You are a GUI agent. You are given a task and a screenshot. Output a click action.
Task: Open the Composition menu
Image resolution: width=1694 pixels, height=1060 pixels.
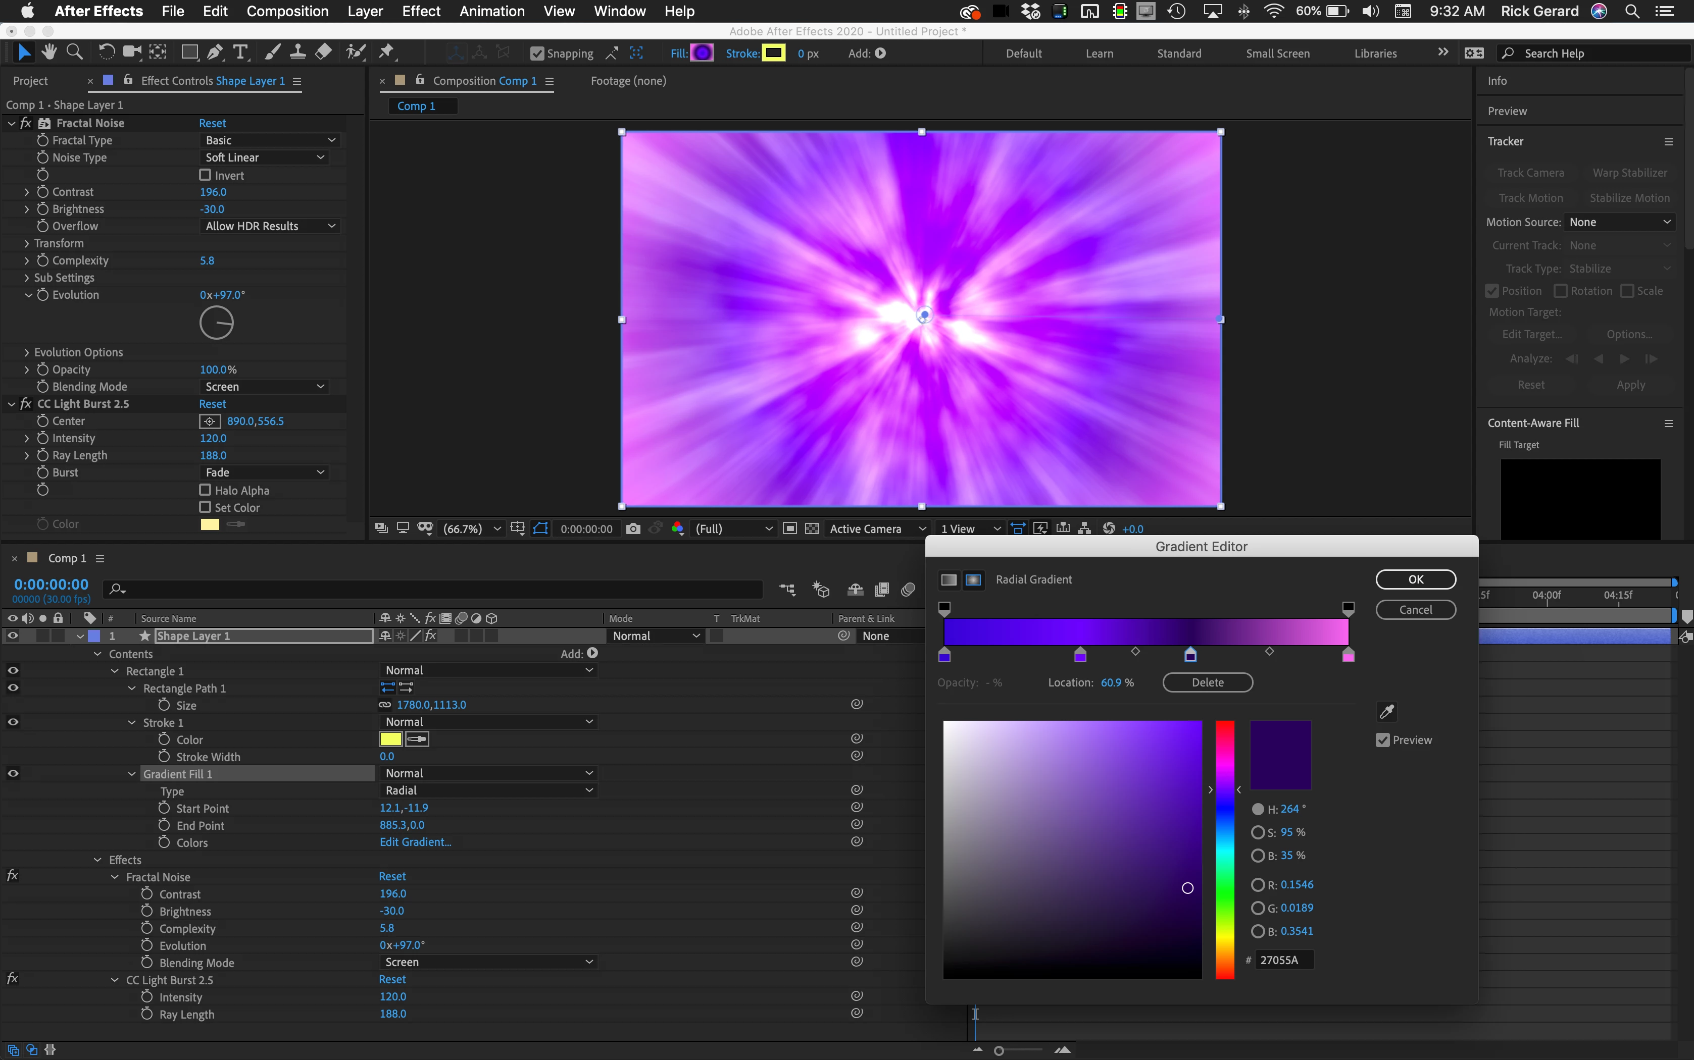click(x=287, y=11)
